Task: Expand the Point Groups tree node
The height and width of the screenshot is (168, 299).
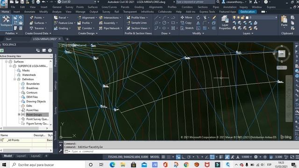Action: [19, 114]
